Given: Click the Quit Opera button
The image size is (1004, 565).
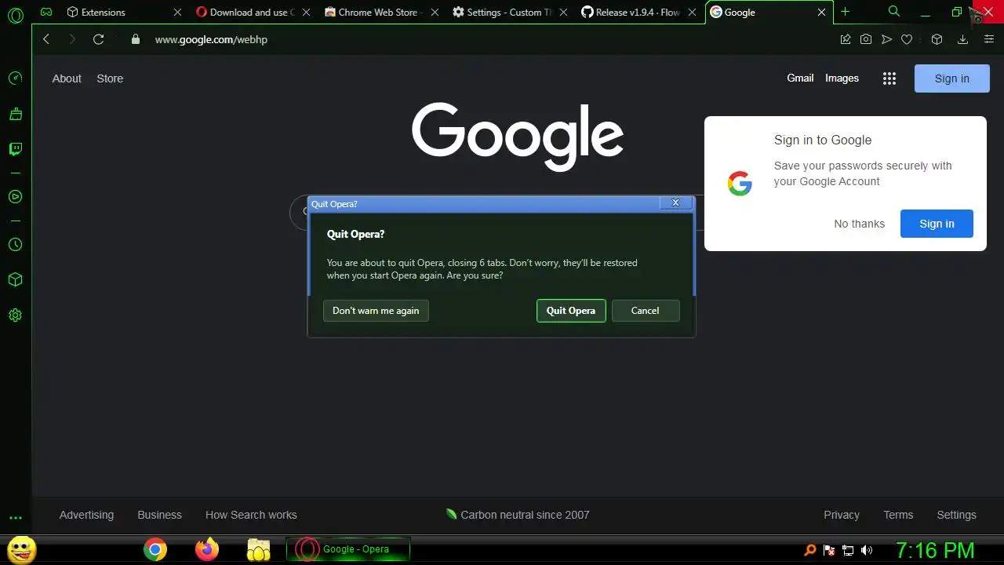Looking at the screenshot, I should click(x=571, y=311).
